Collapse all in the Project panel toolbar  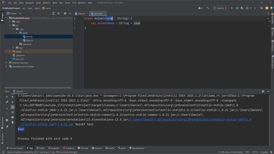(x=59, y=13)
